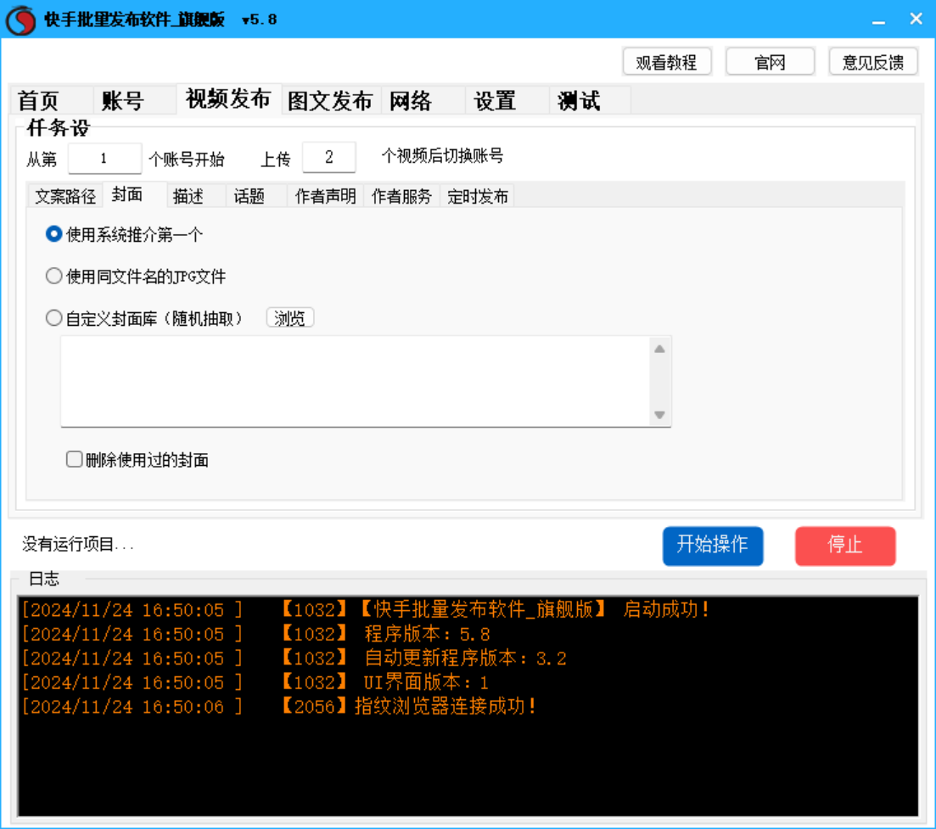The height and width of the screenshot is (829, 936).
Task: Click the text area scroll down arrow
Action: (659, 415)
